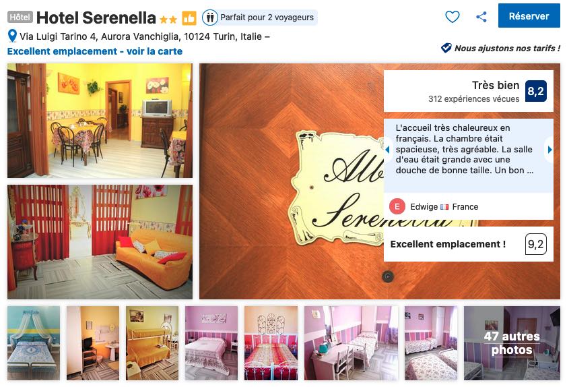
Task: Click the Réserver button
Action: tap(529, 16)
